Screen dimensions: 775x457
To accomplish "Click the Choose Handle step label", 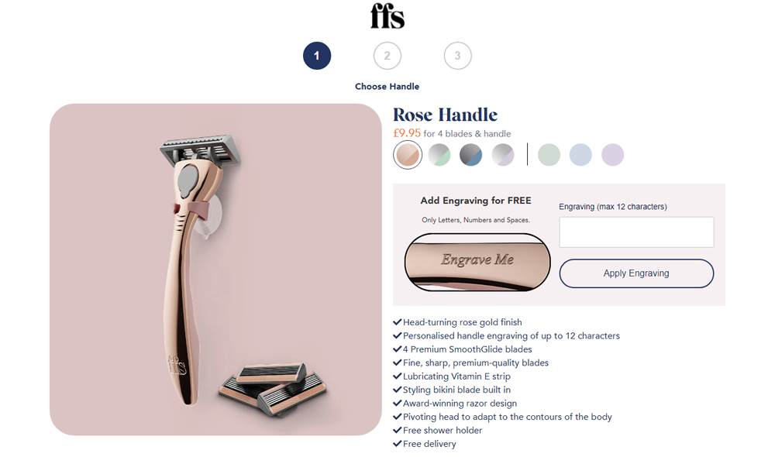I will (x=387, y=87).
